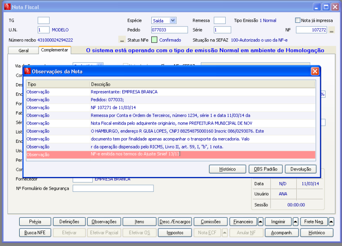Screen dimensions: 342x246
Task: Select row 'Representante: EMPRESA BRANCA'
Action: pyautogui.click(x=171, y=92)
